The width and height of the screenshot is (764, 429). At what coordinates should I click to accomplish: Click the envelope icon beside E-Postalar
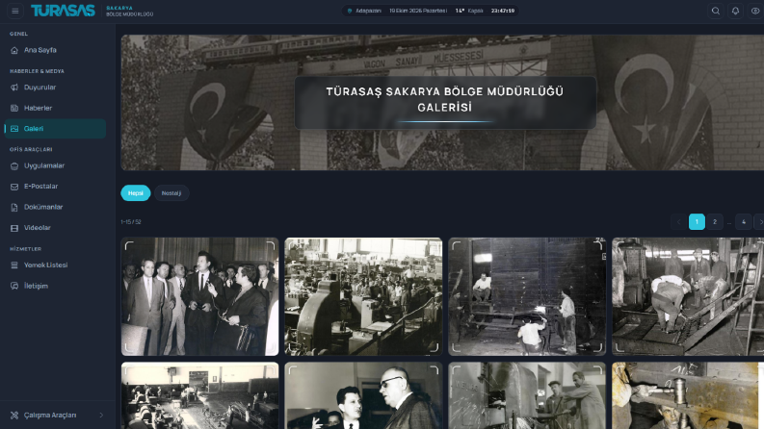[14, 187]
